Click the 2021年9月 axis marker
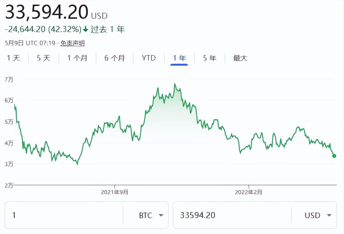 pyautogui.click(x=114, y=192)
